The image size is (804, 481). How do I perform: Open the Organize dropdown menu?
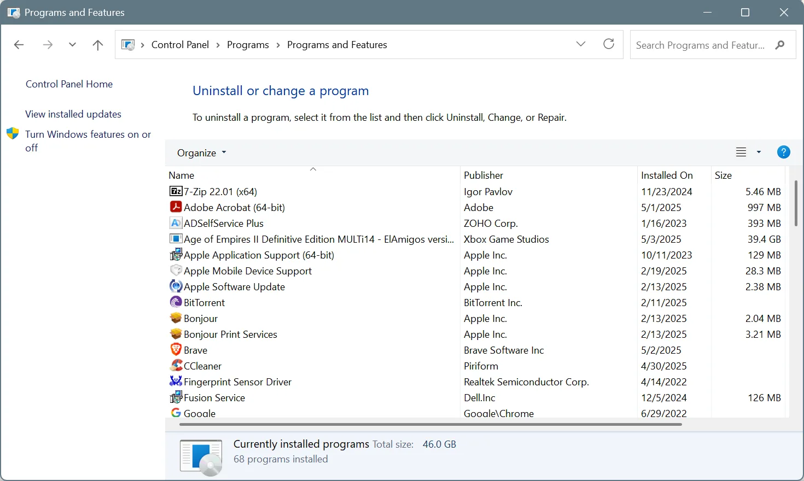201,153
